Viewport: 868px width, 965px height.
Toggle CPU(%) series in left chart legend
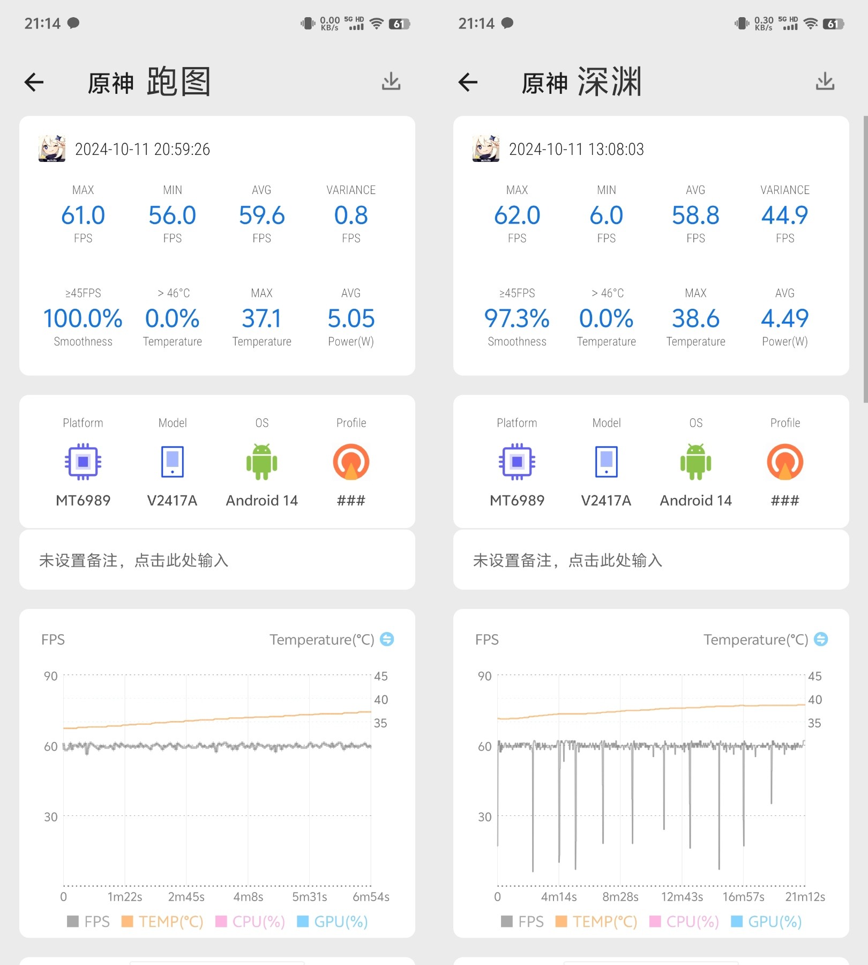250,922
